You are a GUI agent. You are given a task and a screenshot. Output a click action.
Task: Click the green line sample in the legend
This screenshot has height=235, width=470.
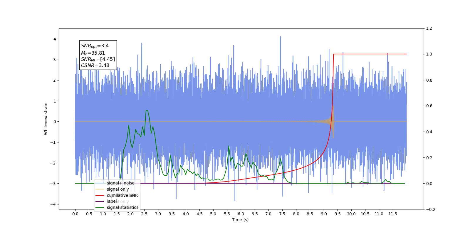coord(100,207)
